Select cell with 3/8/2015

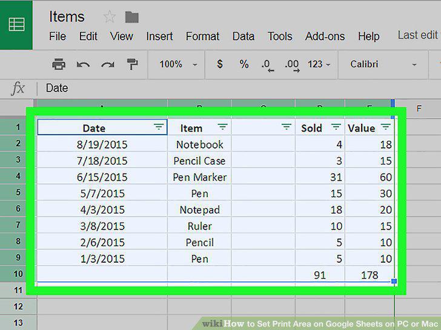pos(102,226)
